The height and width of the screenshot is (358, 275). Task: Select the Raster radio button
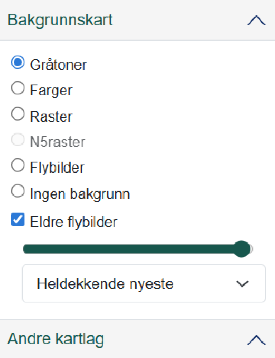18,114
